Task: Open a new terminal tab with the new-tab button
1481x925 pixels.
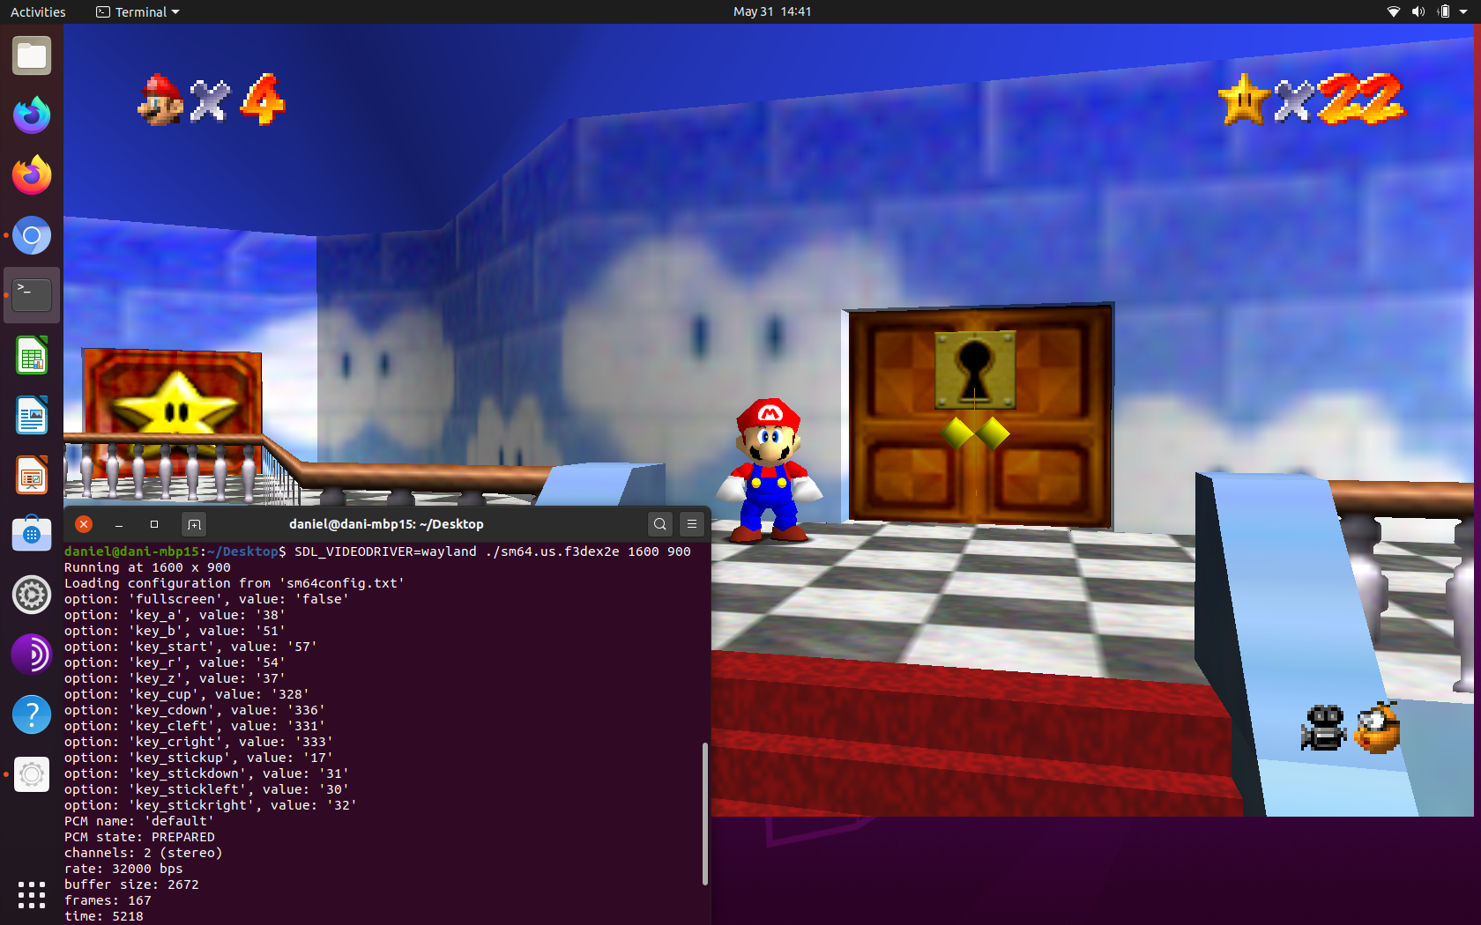Action: [x=194, y=523]
